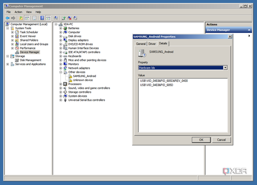The height and width of the screenshot is (185, 257).
Task: Open More Actions submenu arrow
Action: coord(249,36)
